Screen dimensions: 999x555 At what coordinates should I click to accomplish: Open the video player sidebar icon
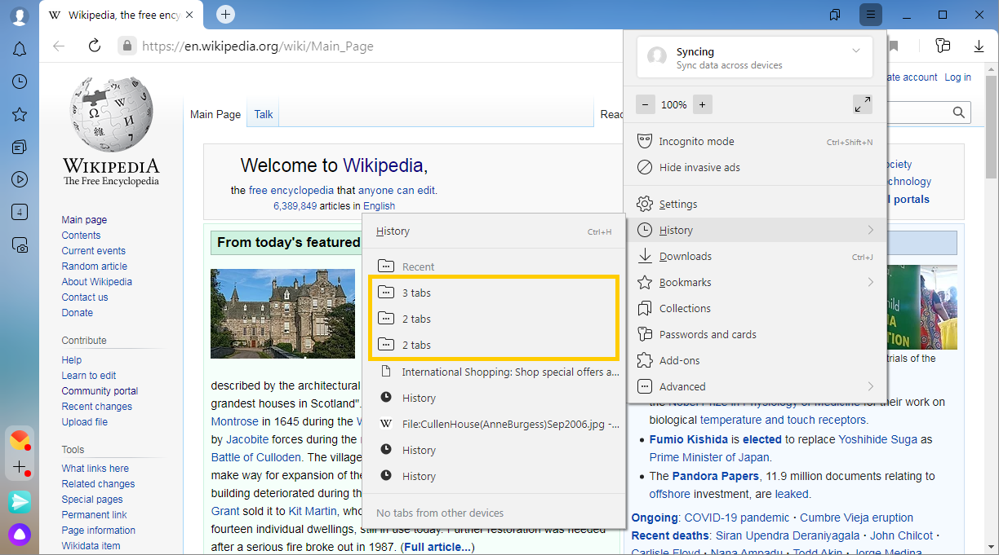(x=20, y=179)
